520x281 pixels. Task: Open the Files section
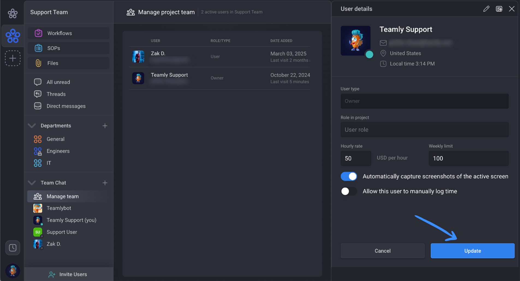click(x=69, y=63)
